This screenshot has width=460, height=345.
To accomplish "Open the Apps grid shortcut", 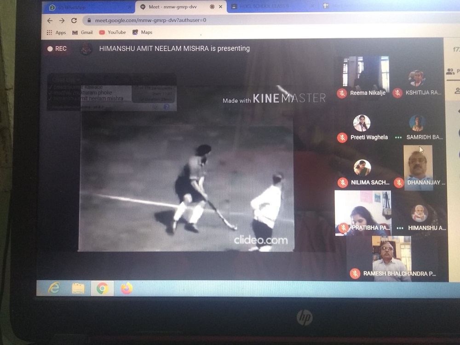I will point(56,33).
